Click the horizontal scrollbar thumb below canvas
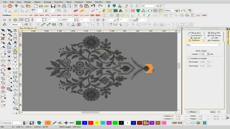Image resolution: width=230 pixels, height=129 pixels. pyautogui.click(x=90, y=112)
